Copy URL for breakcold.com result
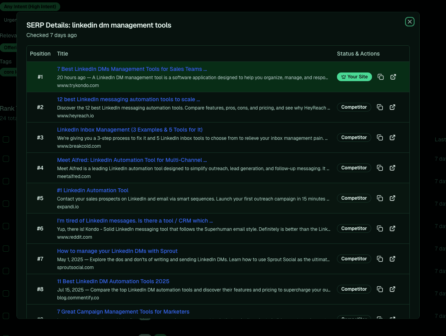The width and height of the screenshot is (446, 336). pyautogui.click(x=380, y=137)
